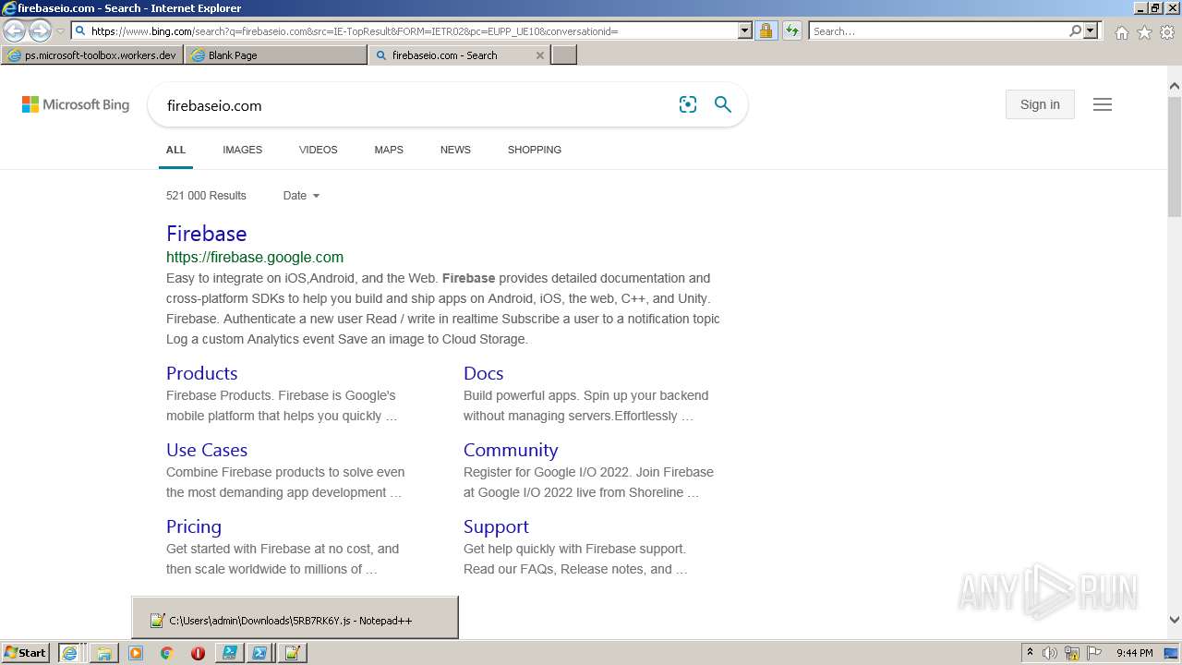Click the page scrollbar up arrow
The width and height of the screenshot is (1182, 665).
coord(1175,87)
